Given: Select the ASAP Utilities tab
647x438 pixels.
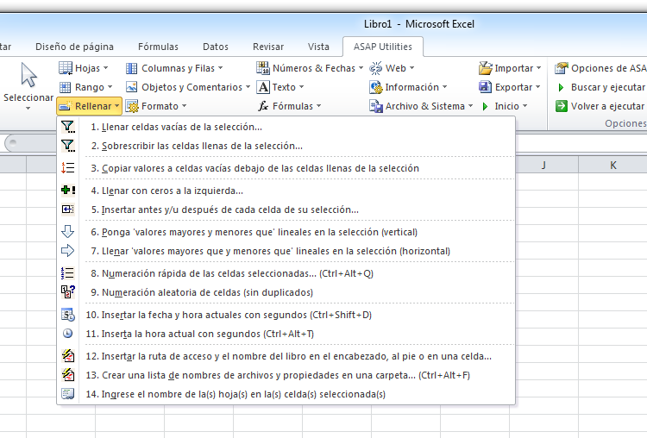Looking at the screenshot, I should click(x=383, y=47).
